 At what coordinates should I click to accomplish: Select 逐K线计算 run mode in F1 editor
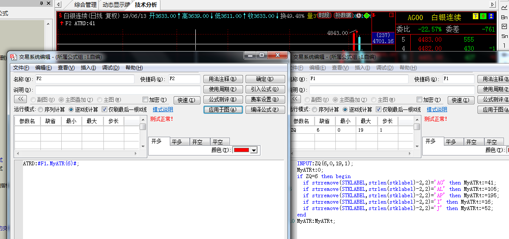346,109
